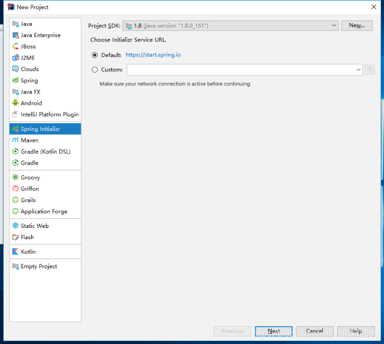Select the Java FX label
The image size is (384, 344).
coord(31,92)
